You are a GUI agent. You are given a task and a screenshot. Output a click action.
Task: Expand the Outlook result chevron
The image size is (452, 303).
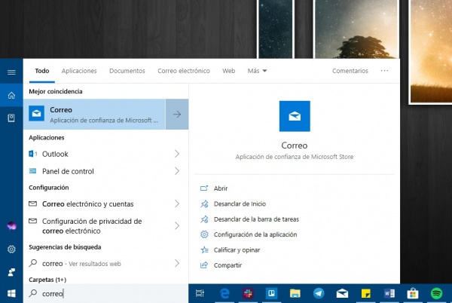pyautogui.click(x=177, y=154)
